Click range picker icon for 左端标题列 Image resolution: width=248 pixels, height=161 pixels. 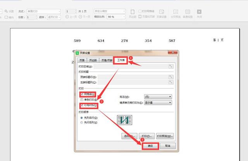(x=171, y=82)
